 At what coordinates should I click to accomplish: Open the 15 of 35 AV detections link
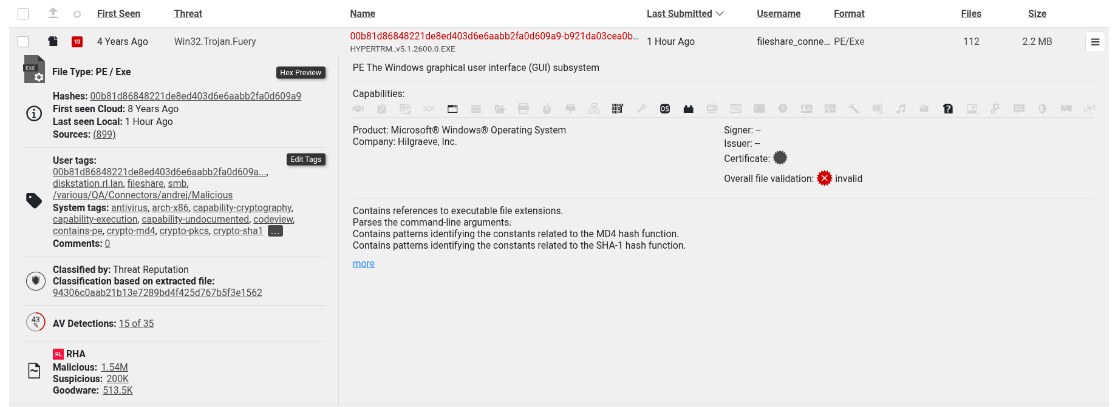coord(137,323)
